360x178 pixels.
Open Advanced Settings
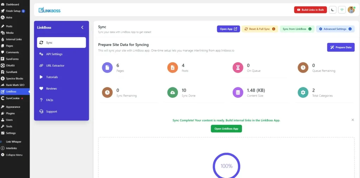335,29
